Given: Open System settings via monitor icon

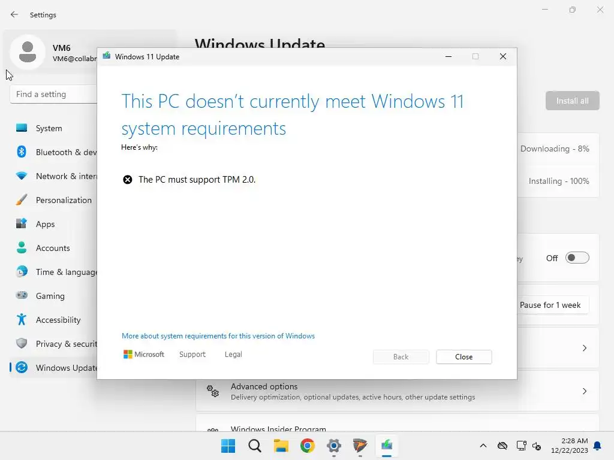Looking at the screenshot, I should 22,128.
